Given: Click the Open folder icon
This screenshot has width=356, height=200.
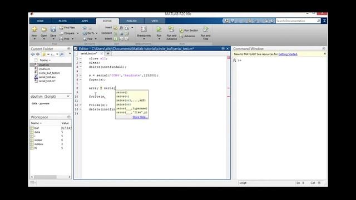Looking at the screenshot, I should pos(44,29).
